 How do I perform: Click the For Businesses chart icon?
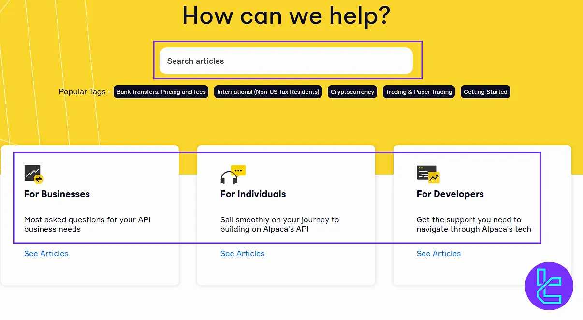pyautogui.click(x=34, y=174)
